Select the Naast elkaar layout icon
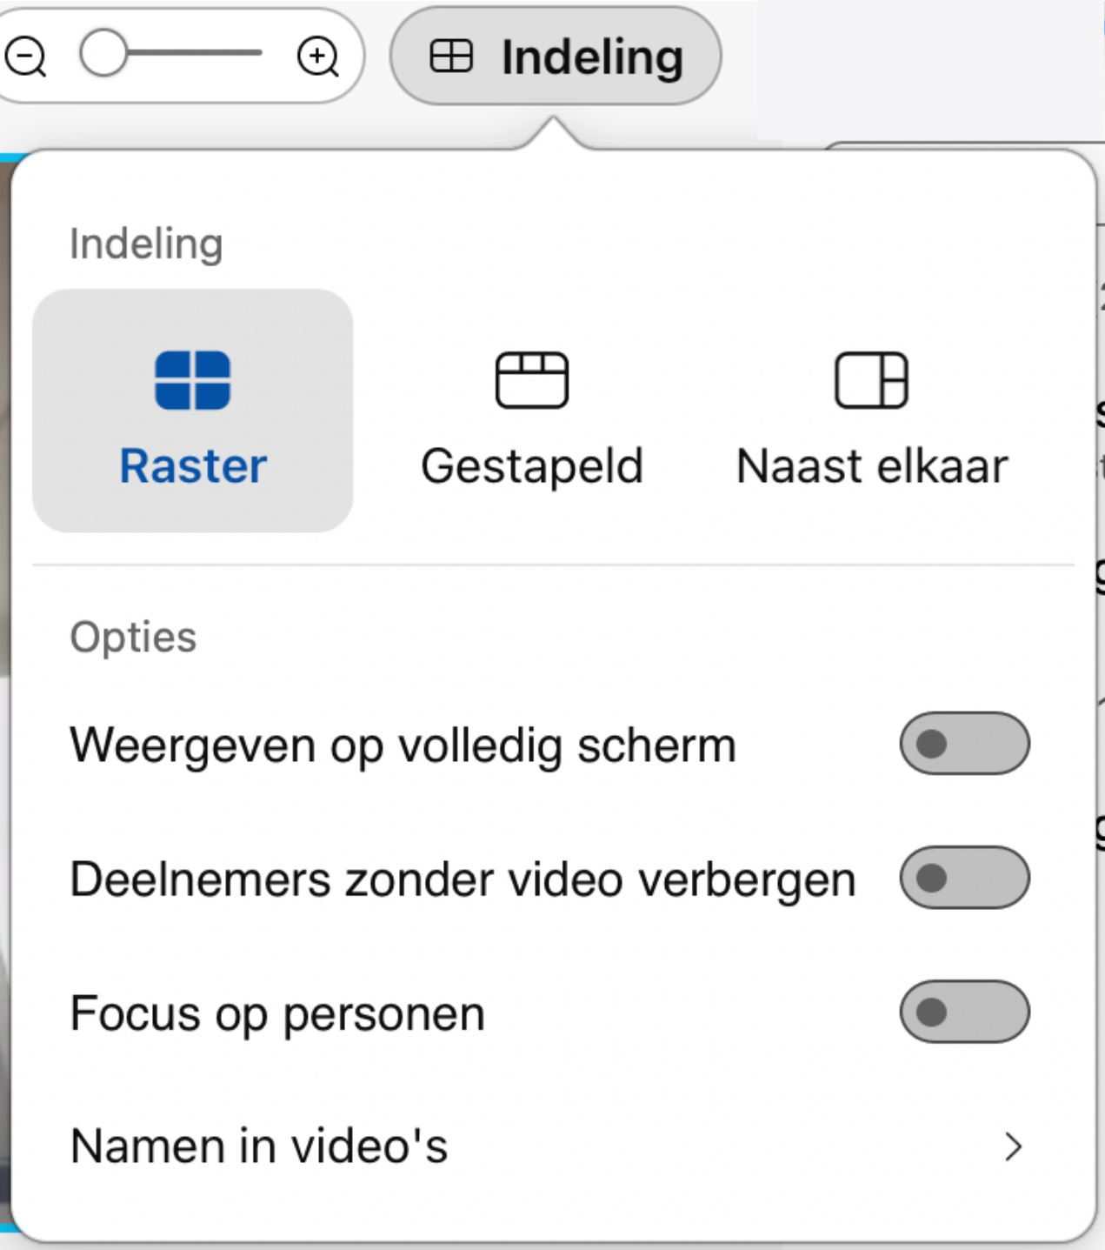 pos(870,380)
